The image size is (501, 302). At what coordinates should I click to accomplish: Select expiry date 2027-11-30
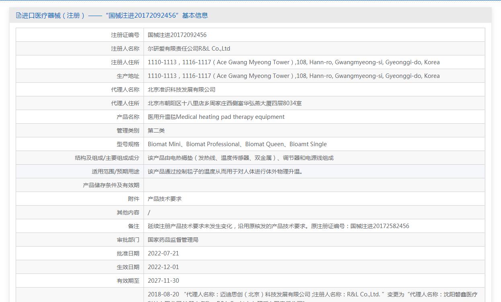pyautogui.click(x=163, y=281)
